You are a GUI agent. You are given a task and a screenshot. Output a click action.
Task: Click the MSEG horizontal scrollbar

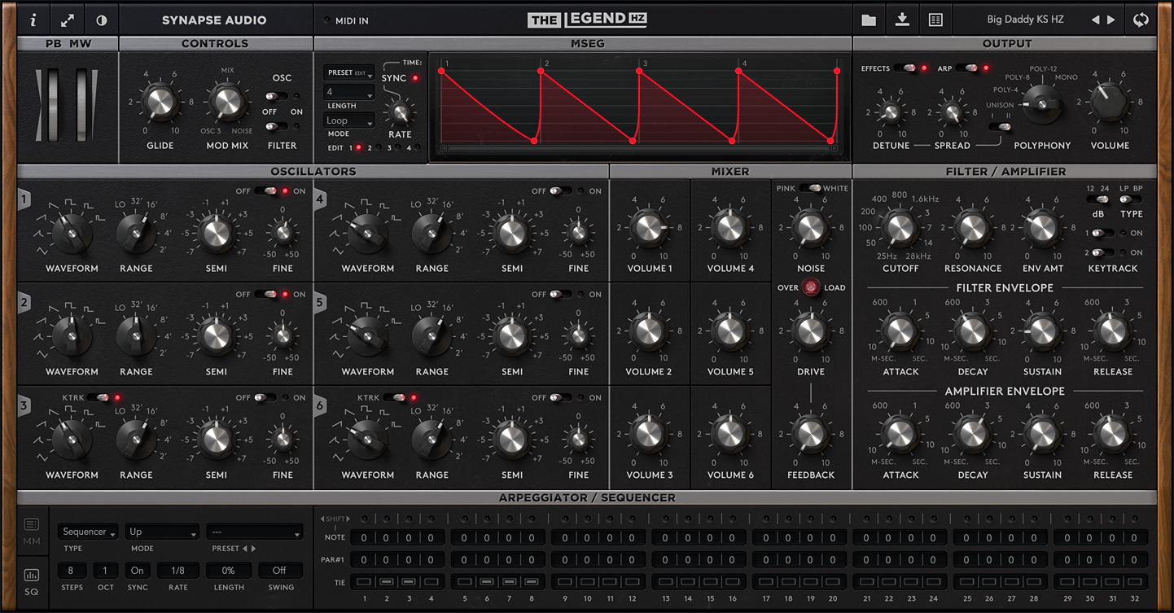[639, 150]
